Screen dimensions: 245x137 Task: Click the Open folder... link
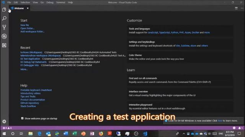(27, 29)
